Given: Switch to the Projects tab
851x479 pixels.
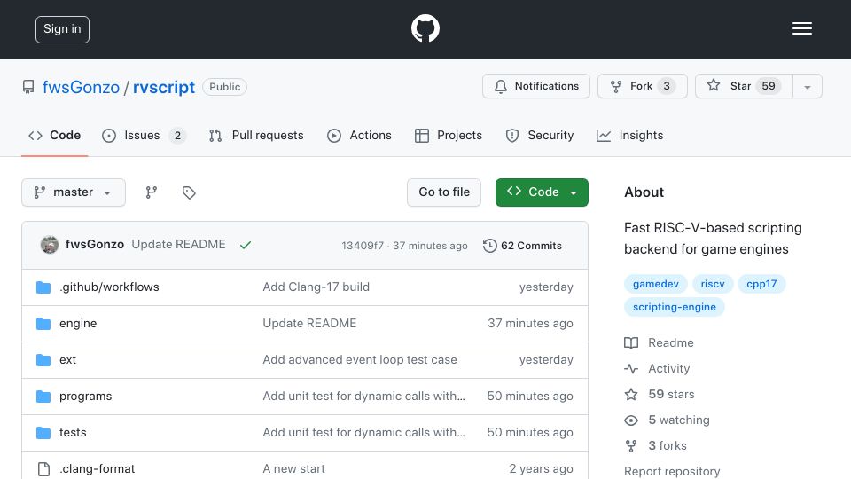Looking at the screenshot, I should pyautogui.click(x=449, y=135).
